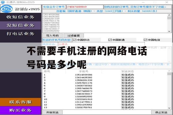Click the number list scrollbar thumb
173x115 pixels.
click(x=169, y=18)
